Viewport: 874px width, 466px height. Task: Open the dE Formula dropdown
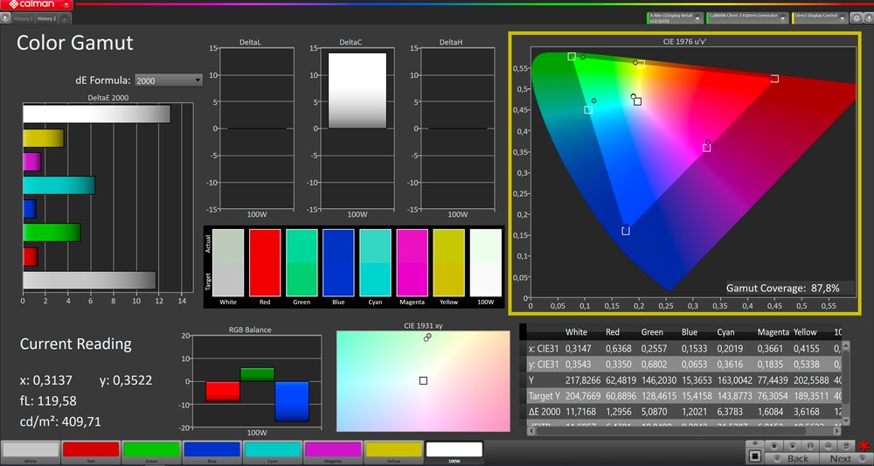coord(169,80)
